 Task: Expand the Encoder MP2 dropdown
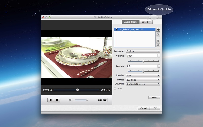click(143, 75)
